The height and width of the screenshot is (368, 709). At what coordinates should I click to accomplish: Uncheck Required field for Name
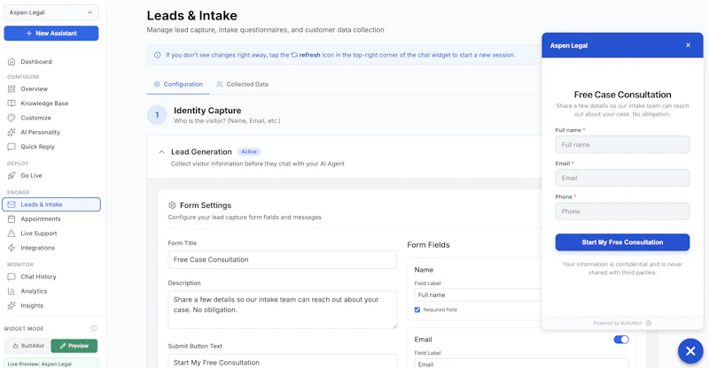tap(417, 310)
